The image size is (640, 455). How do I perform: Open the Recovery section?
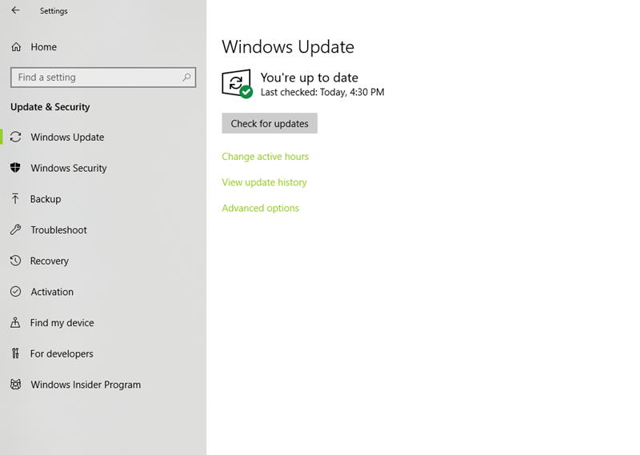(x=103, y=261)
